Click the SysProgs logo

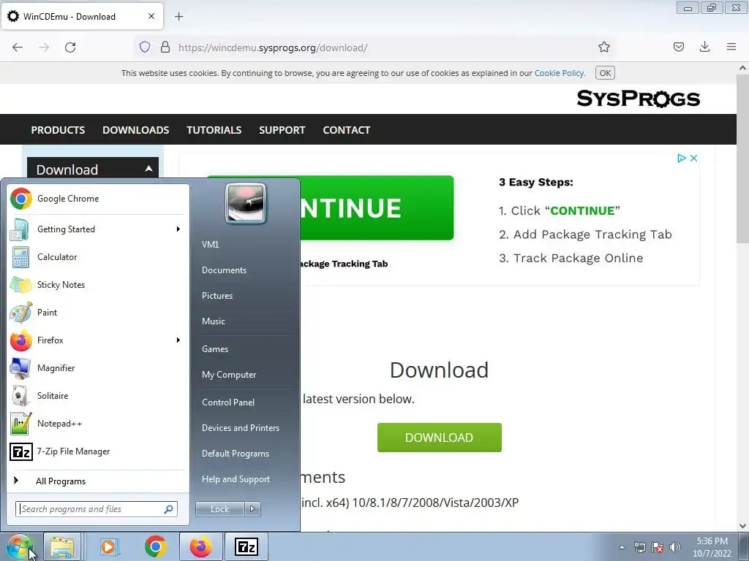(638, 99)
